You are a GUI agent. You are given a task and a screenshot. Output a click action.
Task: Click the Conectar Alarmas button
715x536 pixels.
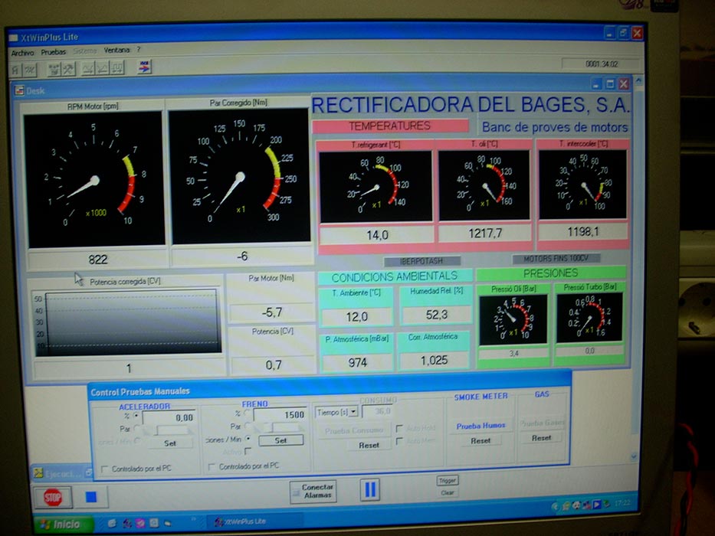(315, 492)
